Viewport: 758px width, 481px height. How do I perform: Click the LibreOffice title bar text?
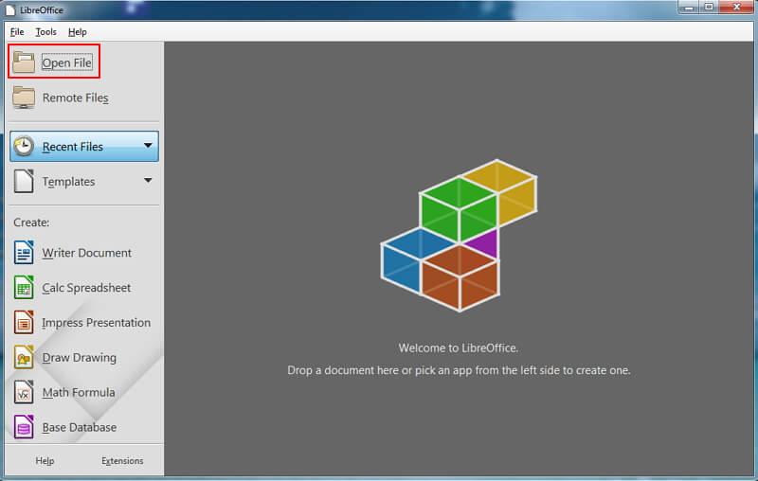click(41, 10)
